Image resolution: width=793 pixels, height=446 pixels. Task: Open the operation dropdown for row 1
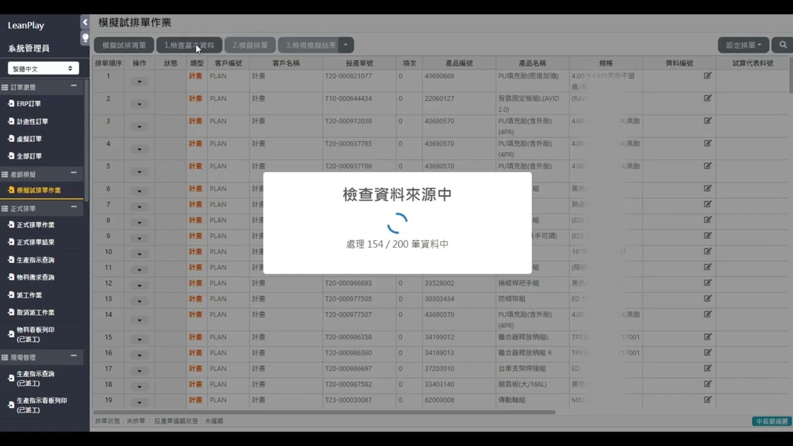click(x=139, y=82)
